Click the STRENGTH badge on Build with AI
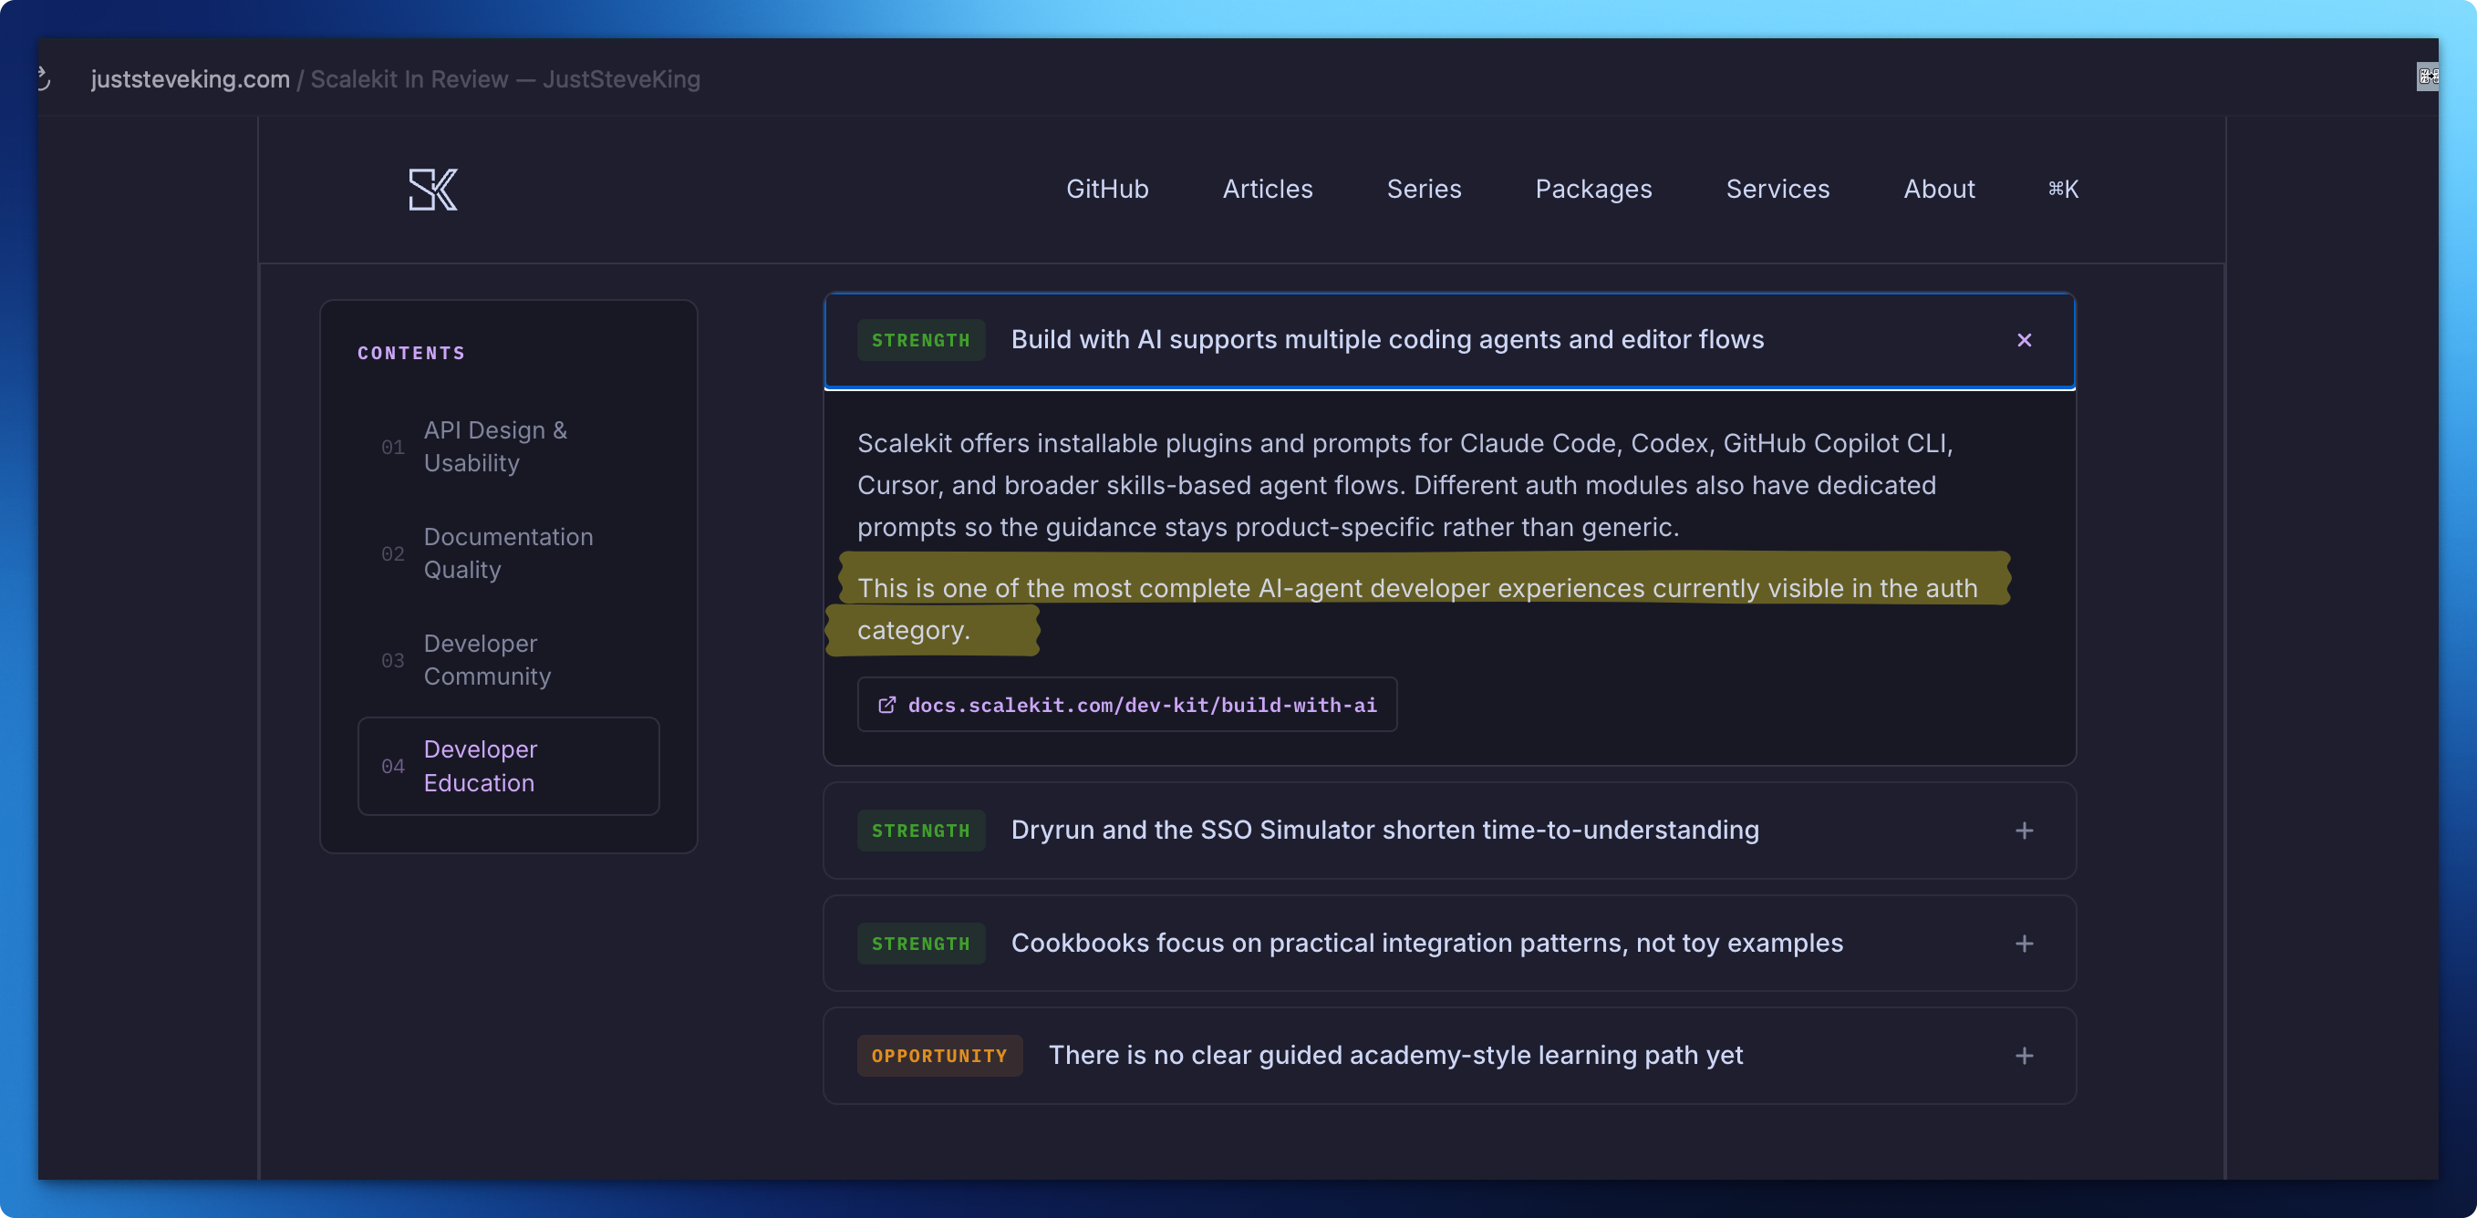This screenshot has width=2477, height=1218. 921,340
